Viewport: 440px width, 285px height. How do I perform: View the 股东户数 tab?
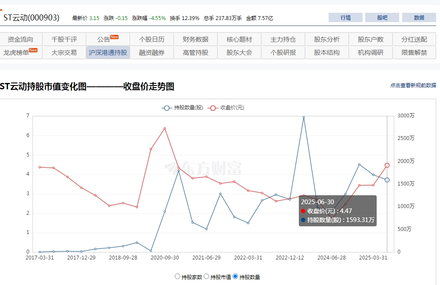pyautogui.click(x=371, y=39)
